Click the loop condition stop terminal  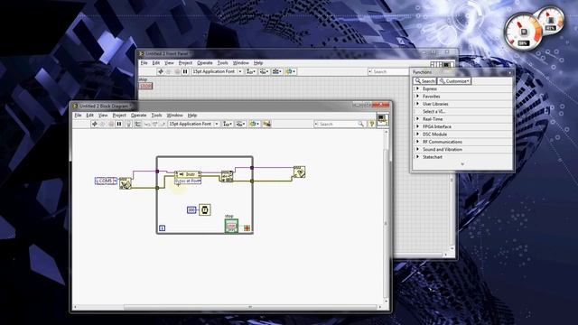pyautogui.click(x=247, y=228)
